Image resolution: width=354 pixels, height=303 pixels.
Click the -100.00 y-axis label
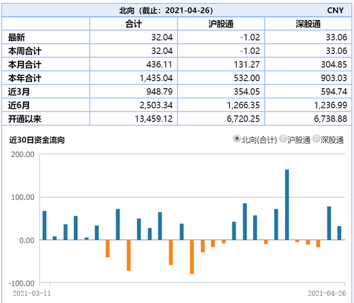tap(21, 283)
